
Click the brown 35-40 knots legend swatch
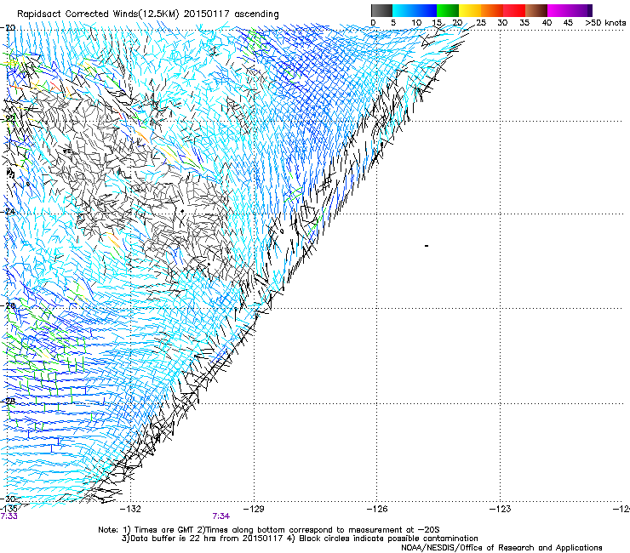(x=536, y=10)
